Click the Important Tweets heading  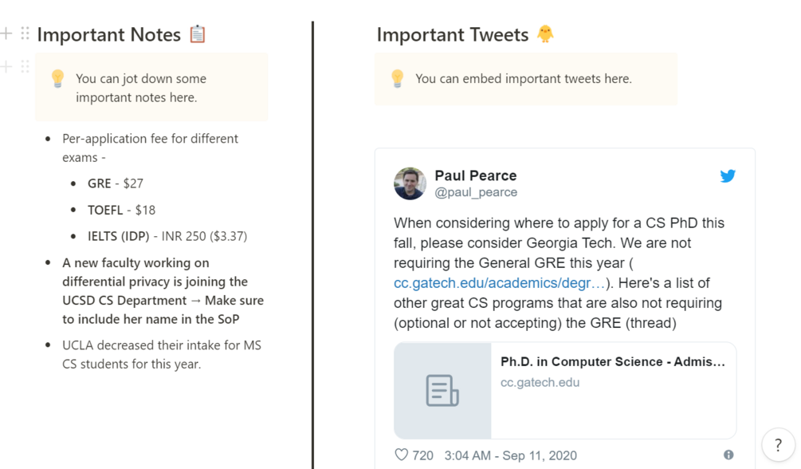pyautogui.click(x=452, y=35)
